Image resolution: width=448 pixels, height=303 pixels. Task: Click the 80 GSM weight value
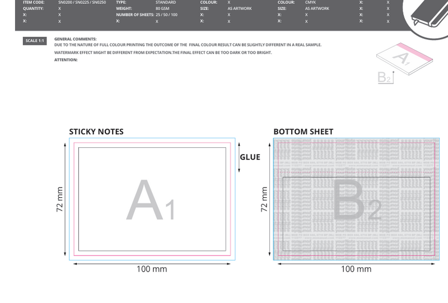(162, 8)
